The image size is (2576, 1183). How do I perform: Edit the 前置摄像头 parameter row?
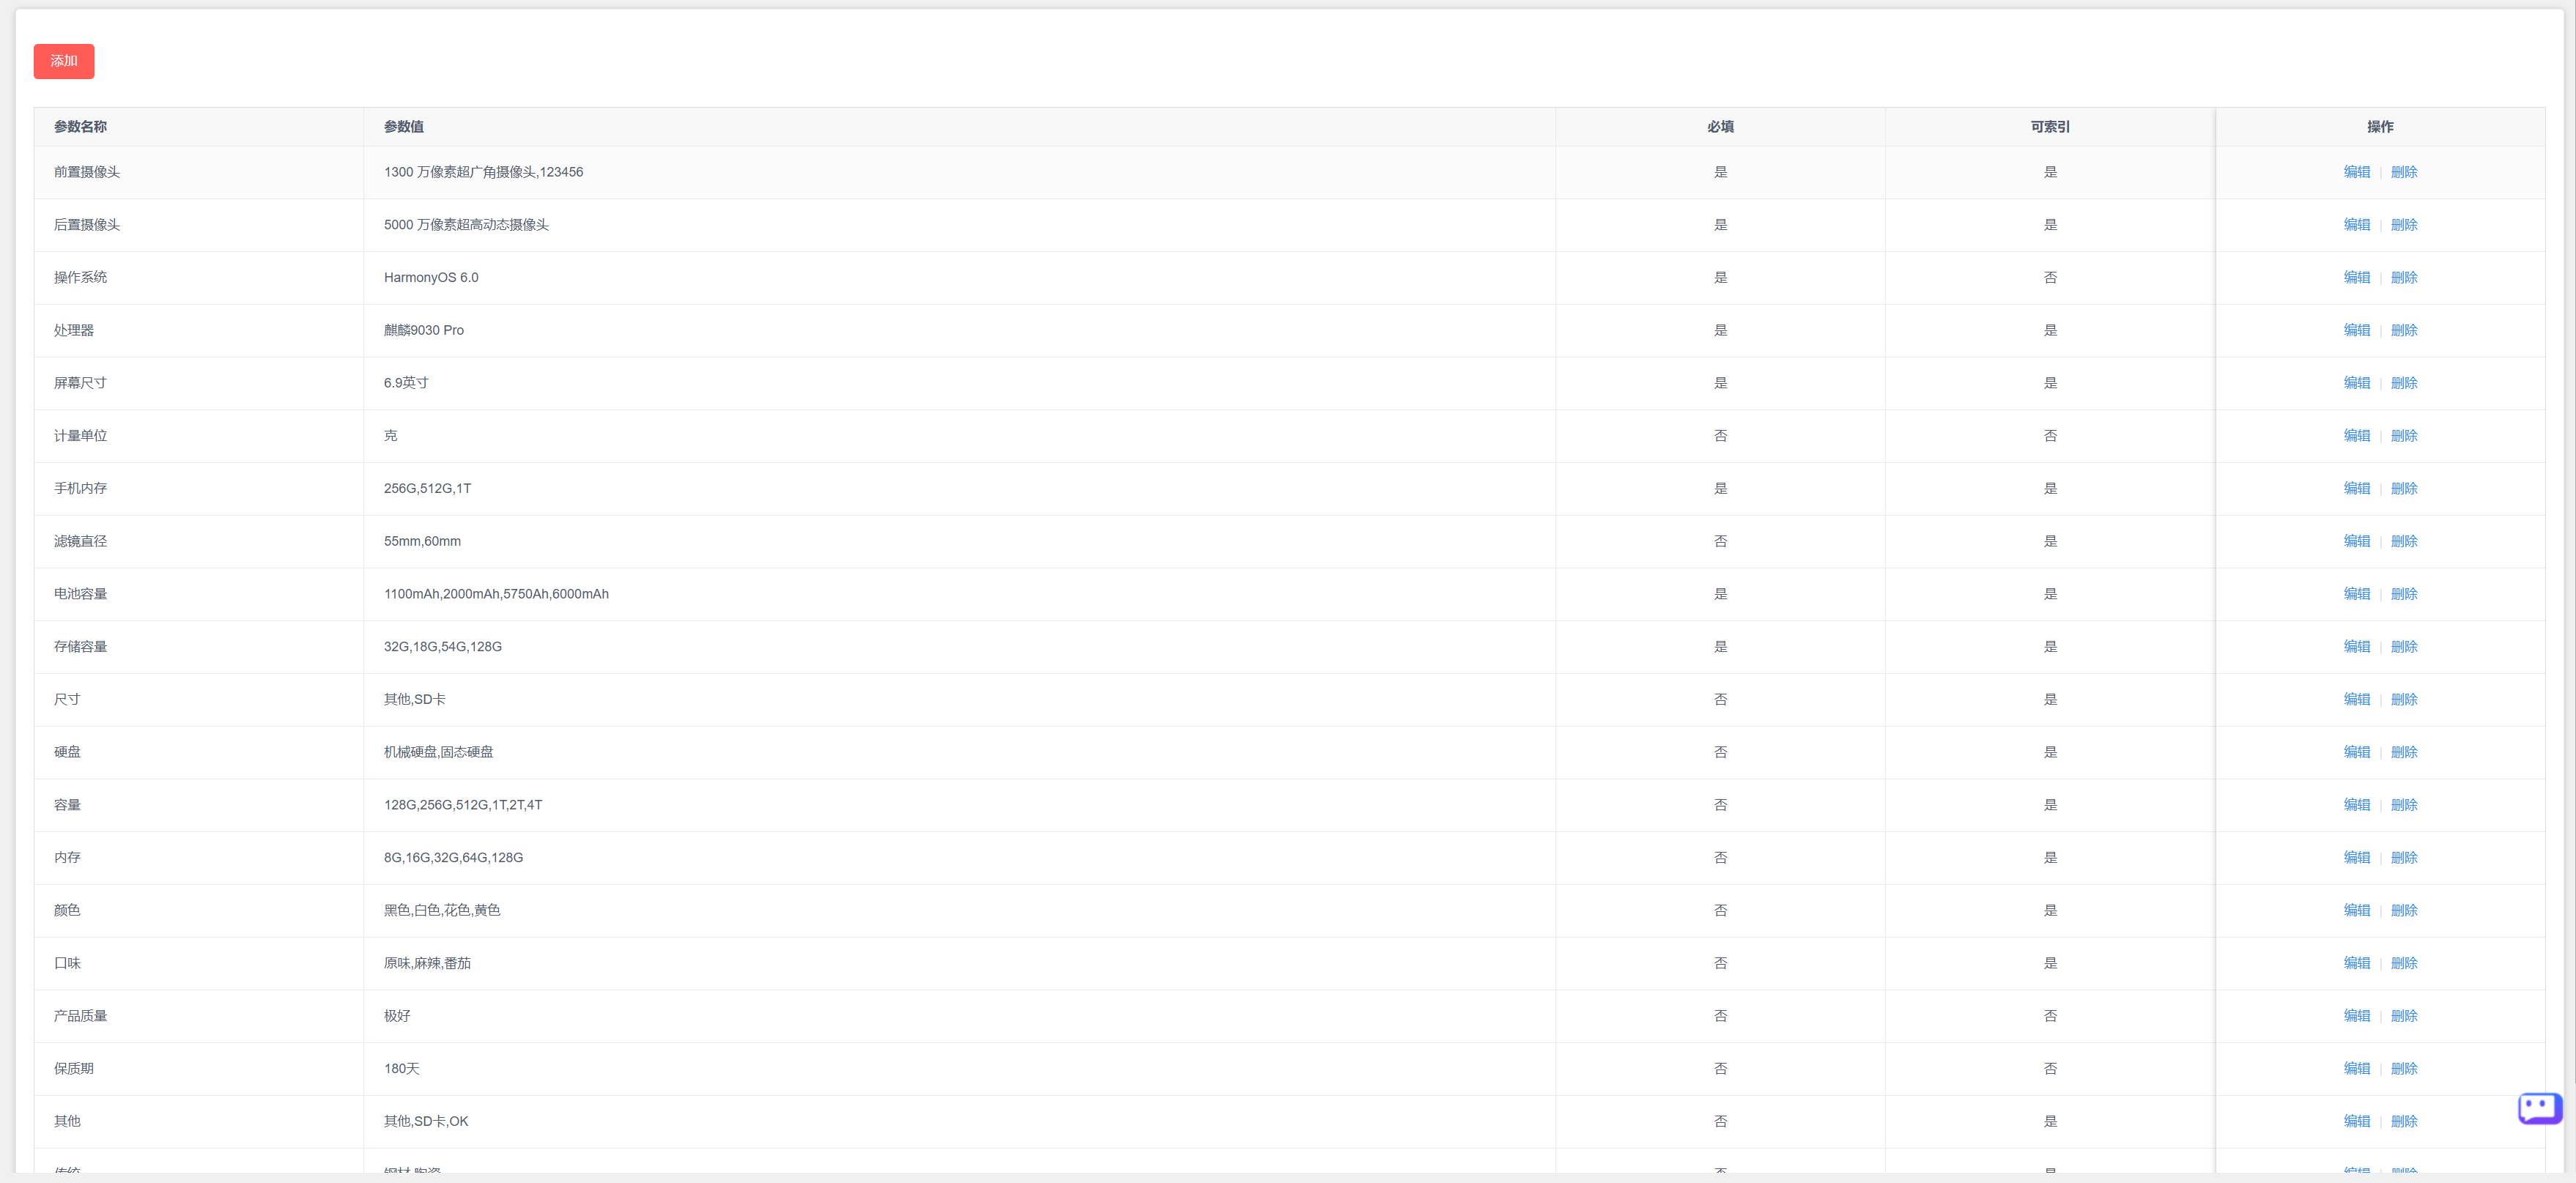pos(2356,172)
